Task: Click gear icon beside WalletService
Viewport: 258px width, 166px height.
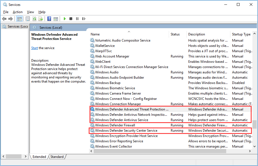Action: pyautogui.click(x=92, y=45)
